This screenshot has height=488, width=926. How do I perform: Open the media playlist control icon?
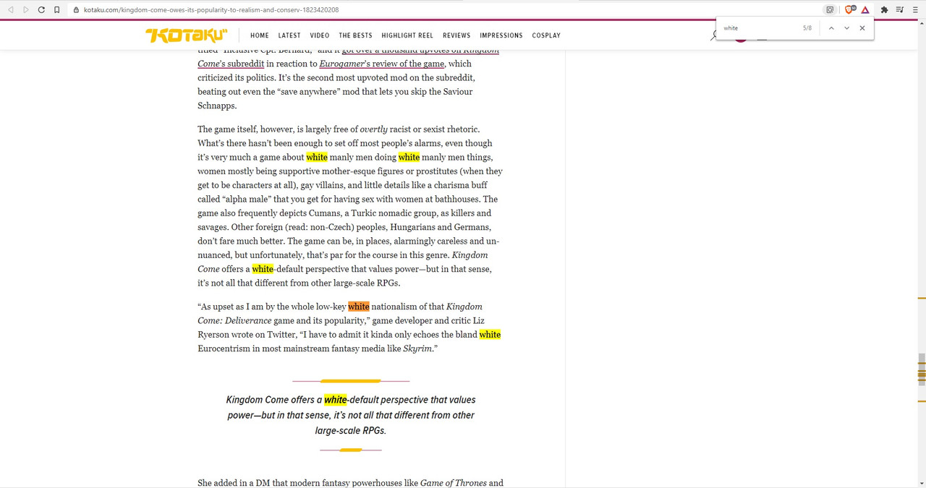(x=900, y=10)
